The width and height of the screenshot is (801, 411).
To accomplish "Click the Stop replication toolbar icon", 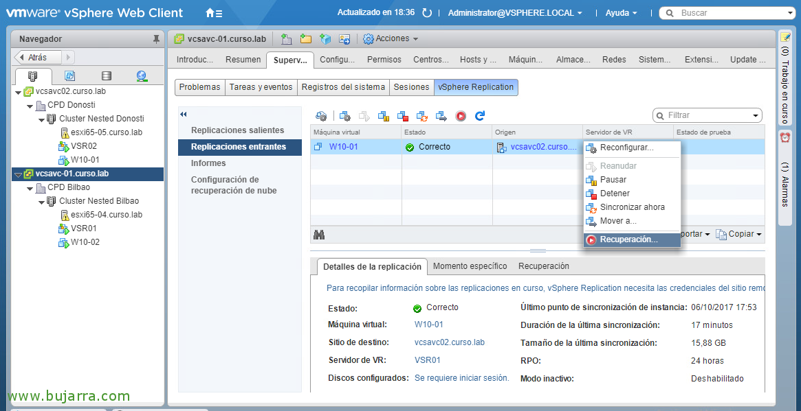I will pyautogui.click(x=403, y=116).
